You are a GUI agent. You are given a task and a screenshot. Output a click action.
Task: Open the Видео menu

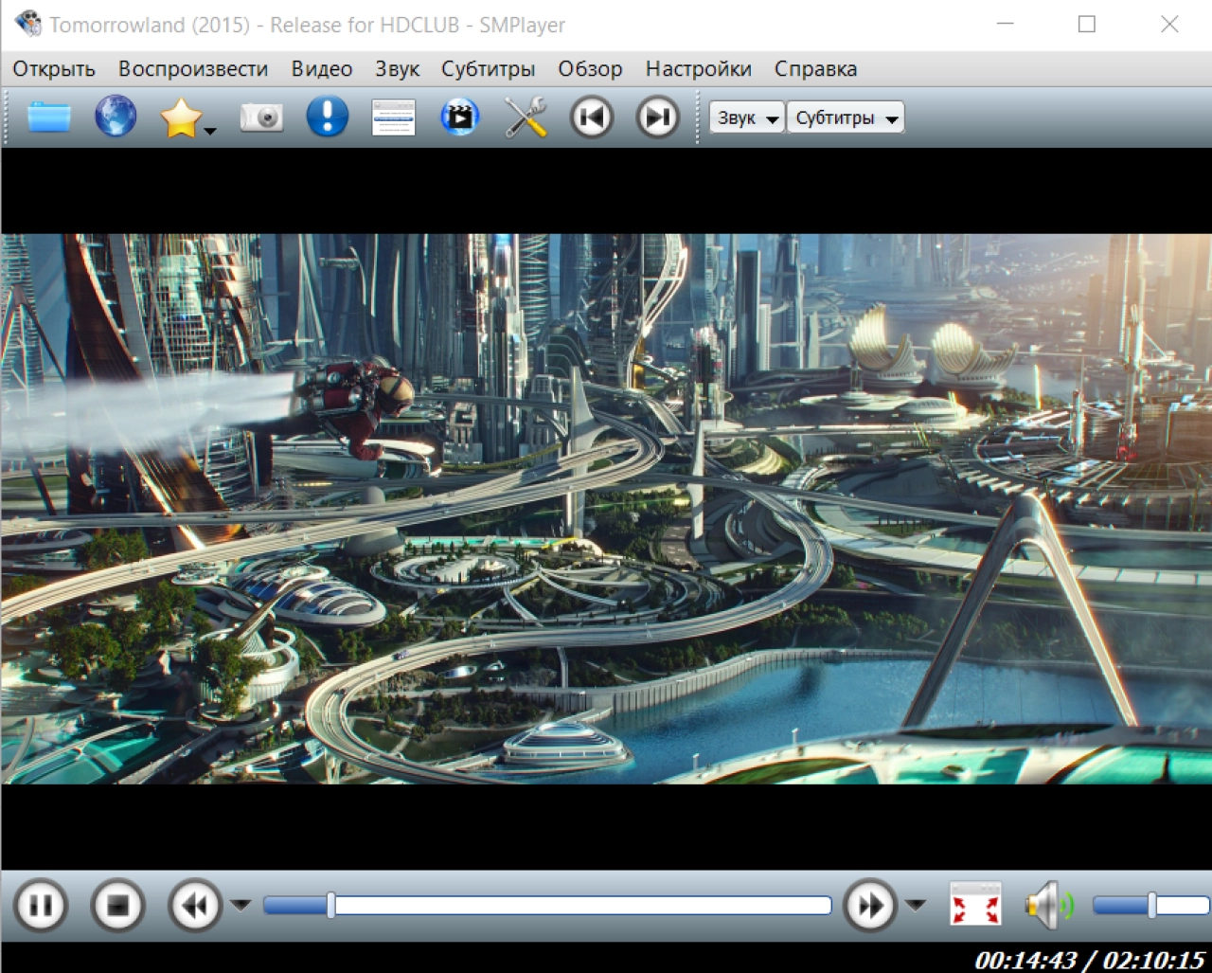[322, 69]
